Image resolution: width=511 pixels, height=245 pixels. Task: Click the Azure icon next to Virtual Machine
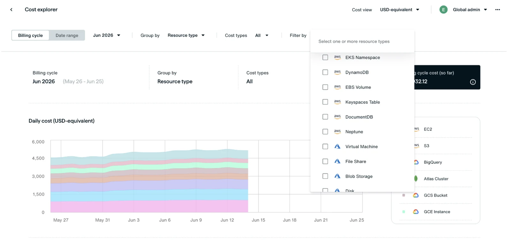(x=337, y=147)
